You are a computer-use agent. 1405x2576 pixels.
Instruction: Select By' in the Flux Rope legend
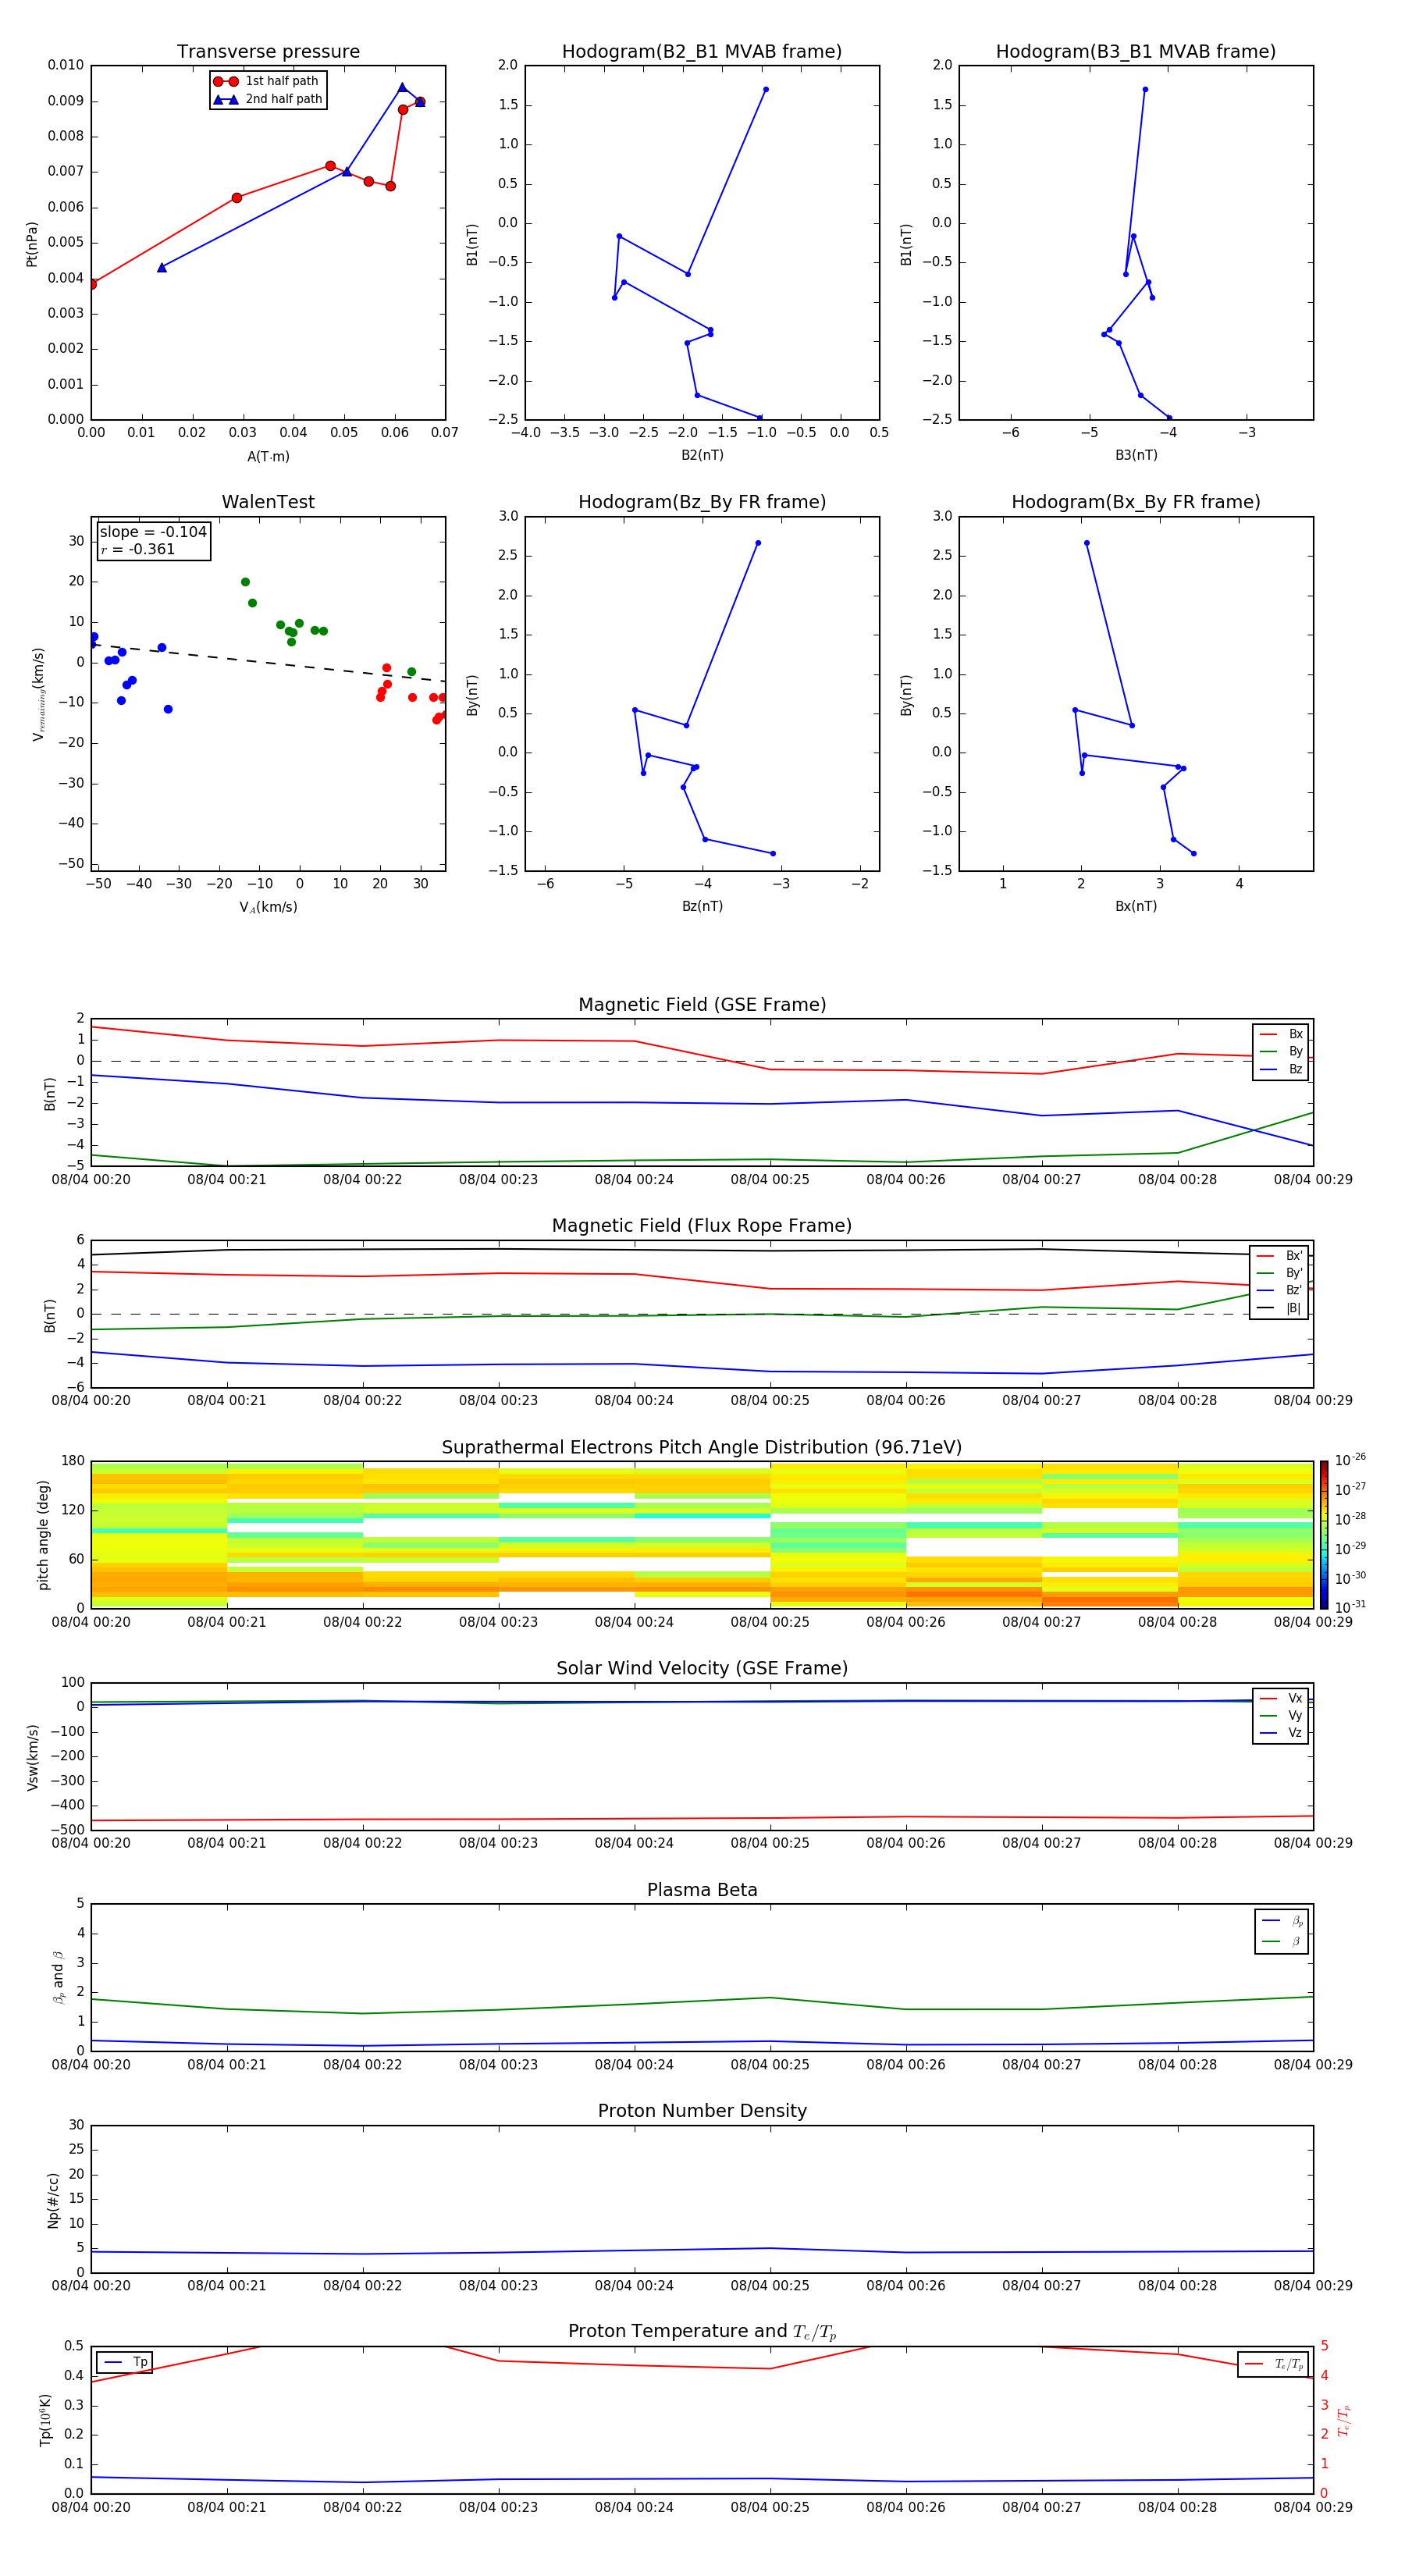(1281, 1273)
